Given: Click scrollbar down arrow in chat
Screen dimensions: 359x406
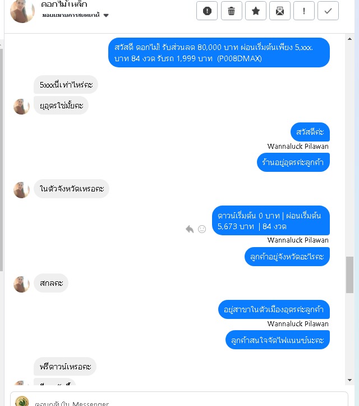Looking at the screenshot, I should [x=349, y=380].
